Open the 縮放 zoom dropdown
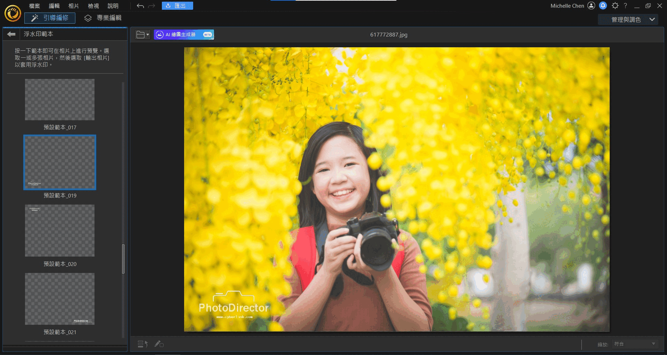This screenshot has height=355, width=667. 635,344
